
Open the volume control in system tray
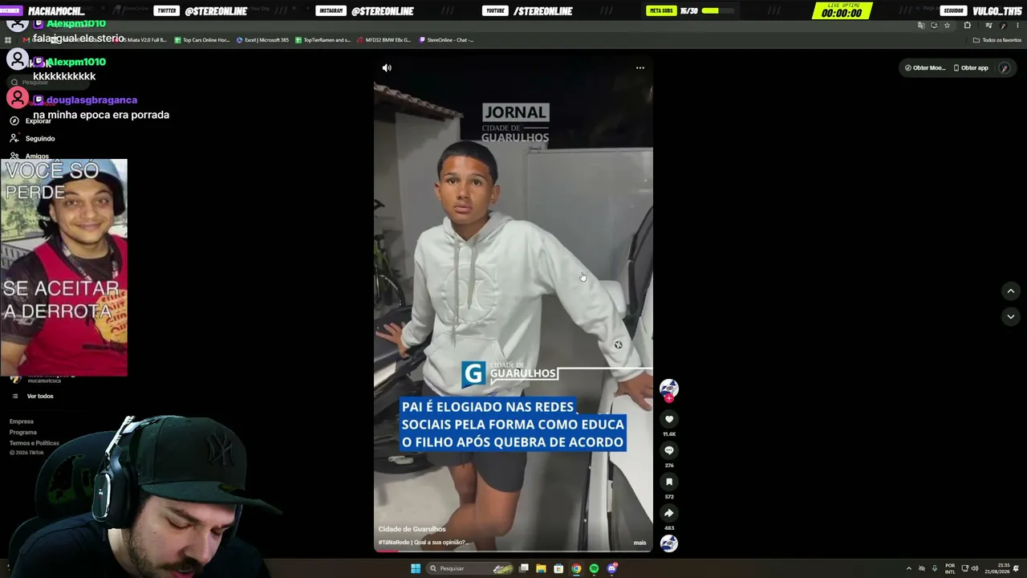[975, 568]
